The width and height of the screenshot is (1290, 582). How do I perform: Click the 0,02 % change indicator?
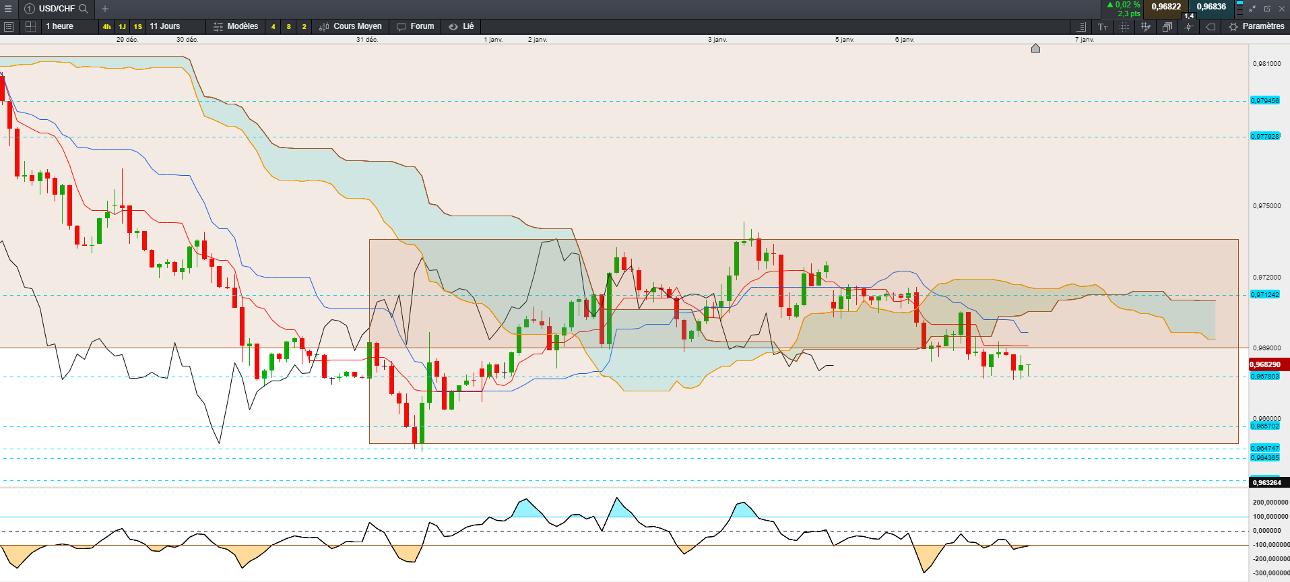[1124, 5]
